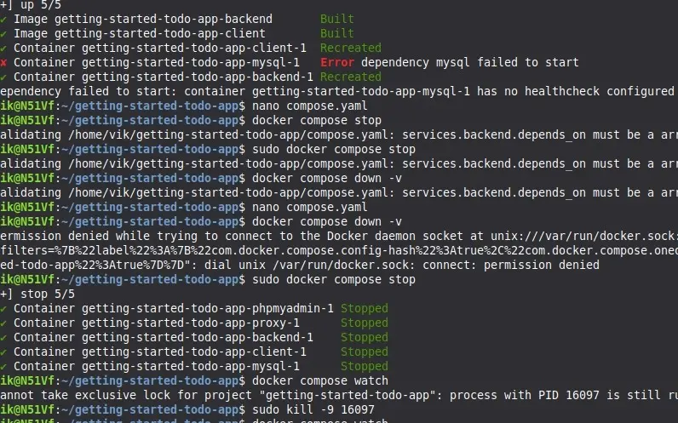The height and width of the screenshot is (423, 678).
Task: Click the checkmark before client-1 Recreated line
Action: [x=3, y=49]
